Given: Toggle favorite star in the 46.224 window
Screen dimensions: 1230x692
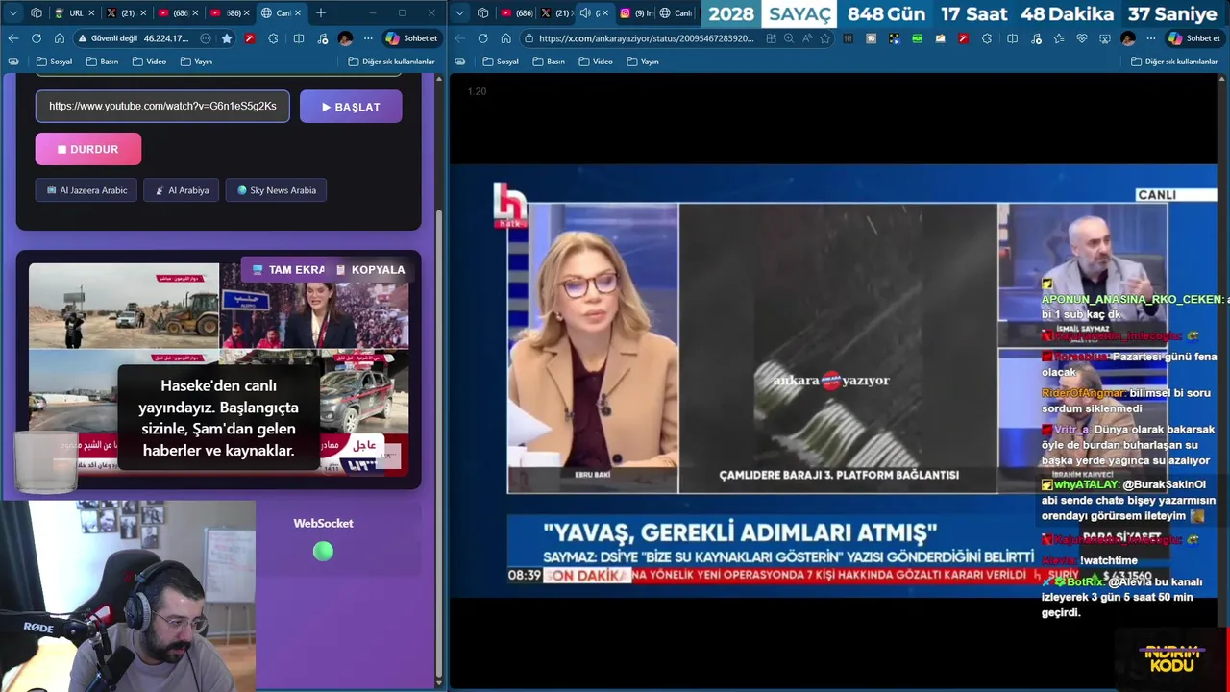Looking at the screenshot, I should [x=227, y=38].
